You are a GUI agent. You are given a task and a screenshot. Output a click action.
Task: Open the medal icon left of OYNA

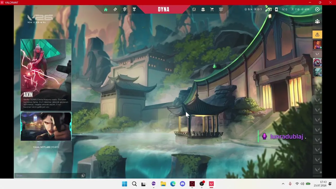[x=134, y=9]
